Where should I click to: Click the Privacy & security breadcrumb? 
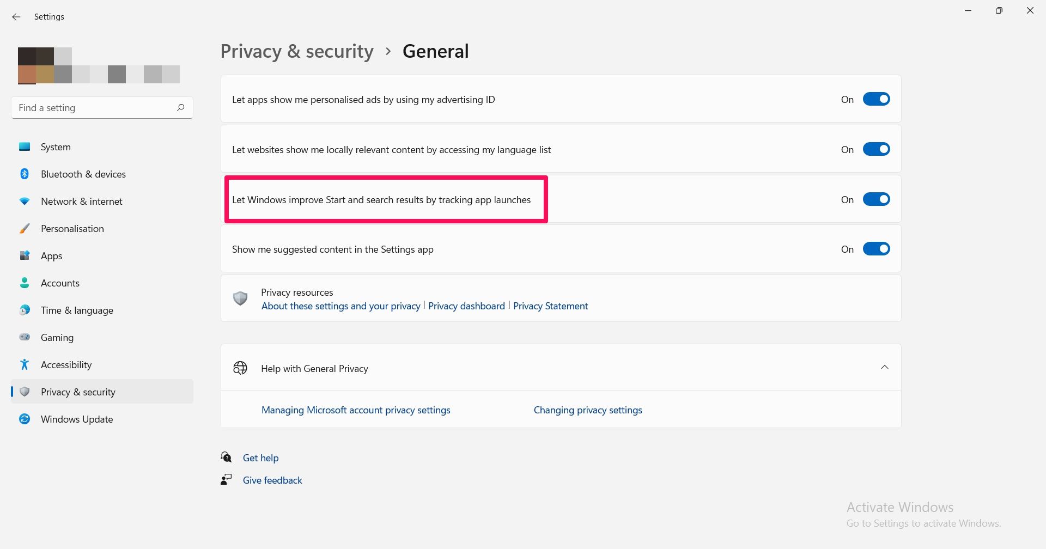(x=297, y=51)
